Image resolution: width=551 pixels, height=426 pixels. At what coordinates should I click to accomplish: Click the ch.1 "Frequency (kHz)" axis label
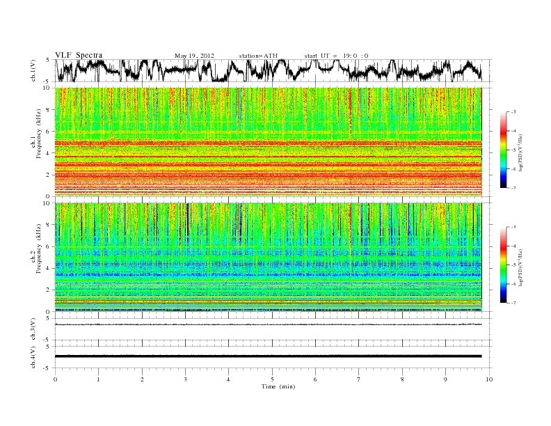(x=39, y=134)
